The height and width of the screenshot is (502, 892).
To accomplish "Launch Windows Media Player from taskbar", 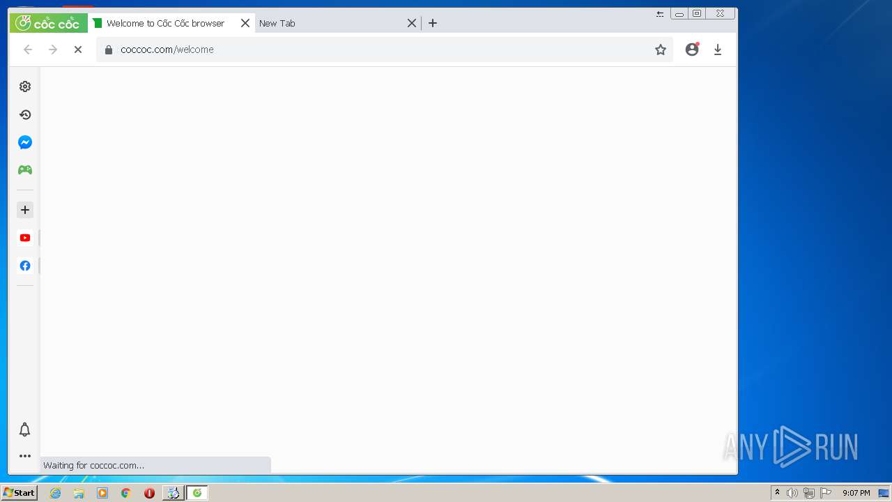I will (102, 493).
